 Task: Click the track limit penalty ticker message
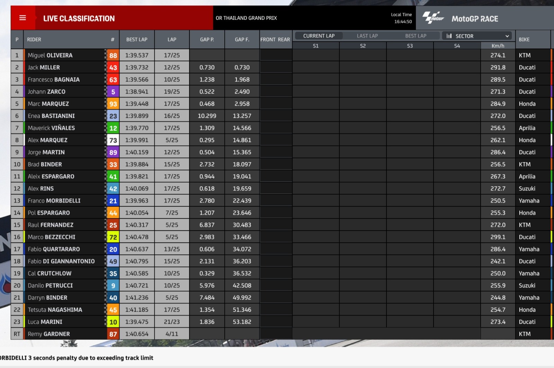[x=77, y=358]
